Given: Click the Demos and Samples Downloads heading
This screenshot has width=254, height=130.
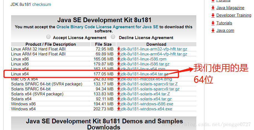Looking at the screenshot, I should click(x=104, y=124).
